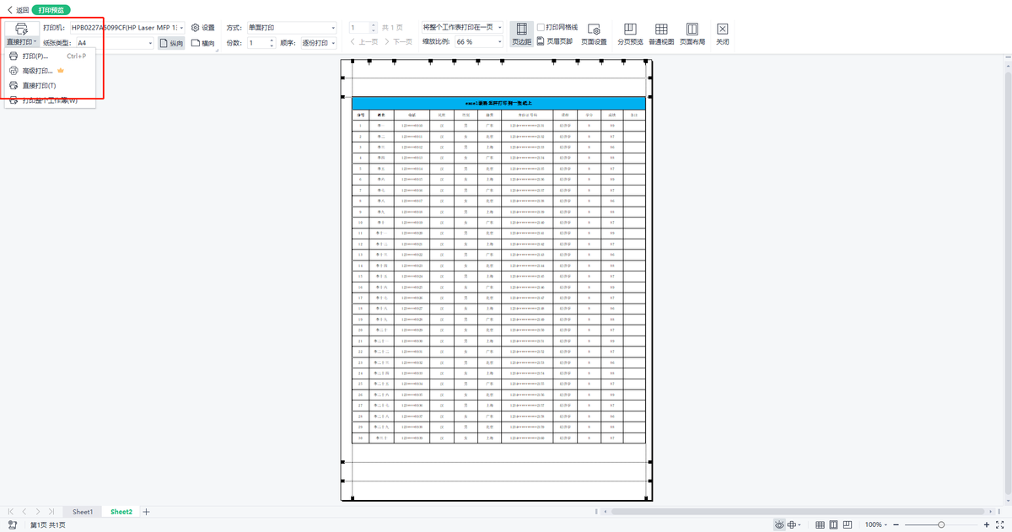Choose 高级打印... from the print menu
The image size is (1012, 532).
(x=51, y=71)
